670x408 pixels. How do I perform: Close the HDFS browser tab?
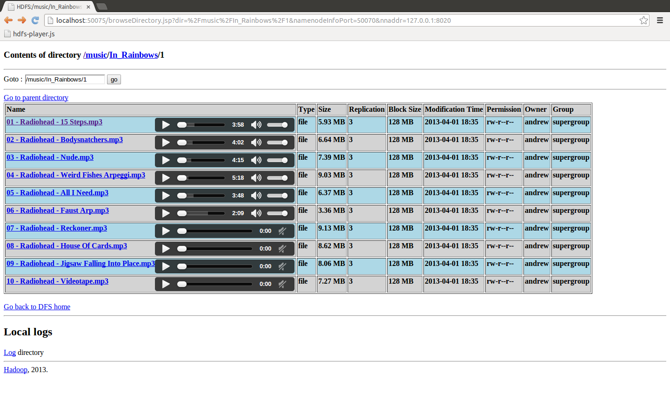pyautogui.click(x=88, y=7)
